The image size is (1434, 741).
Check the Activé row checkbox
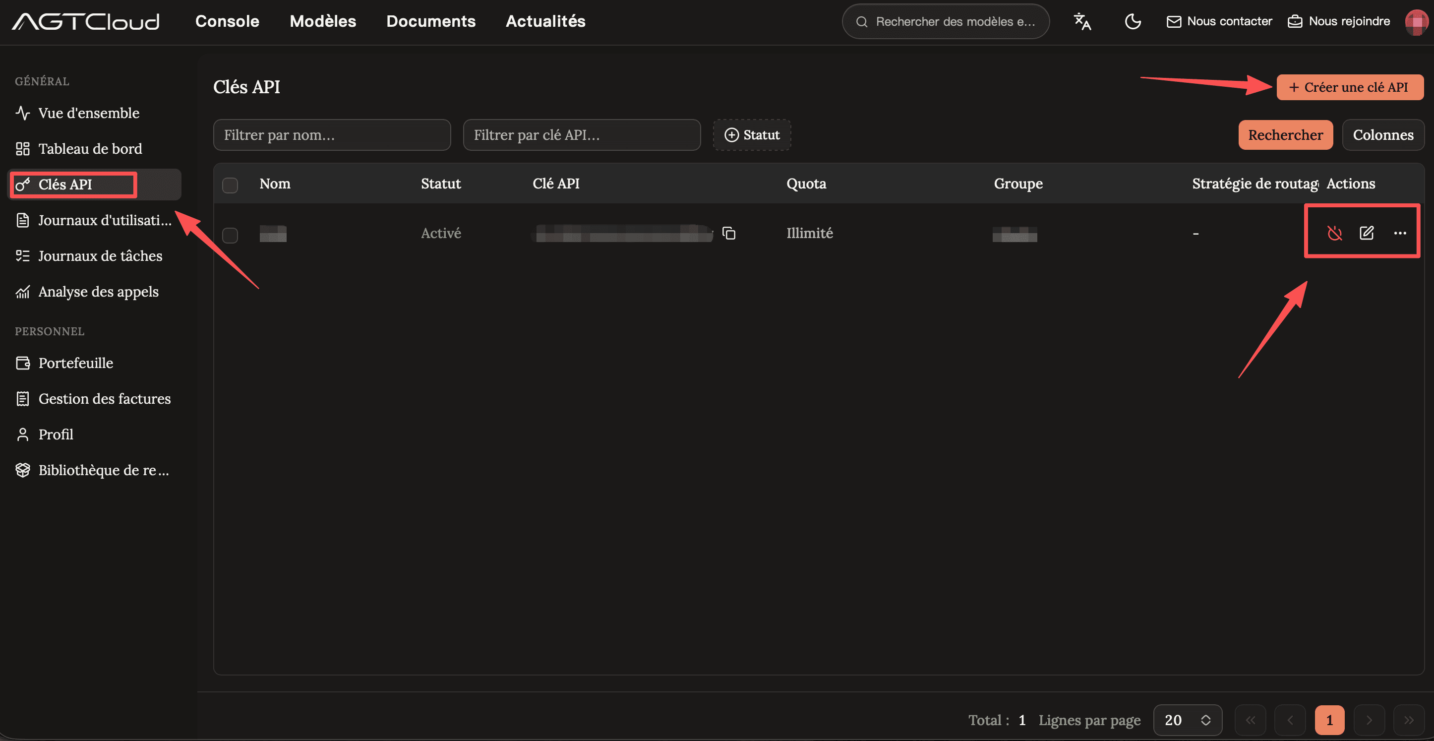[230, 235]
